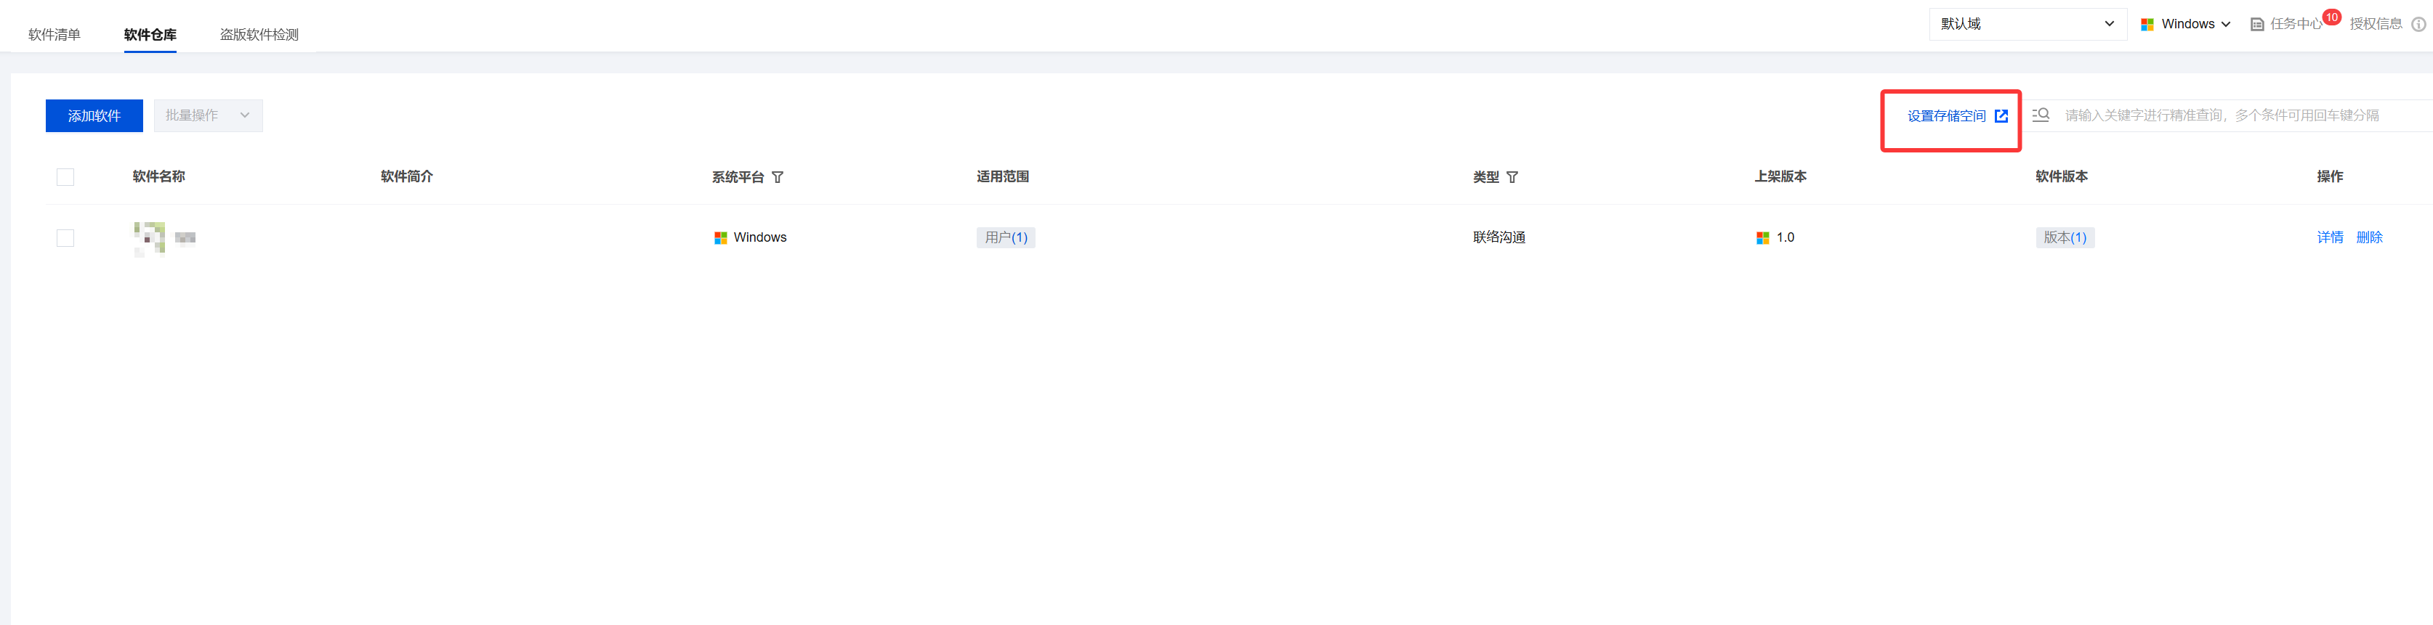Click the 软件版本 column header
Viewport: 2433px width, 625px height.
click(x=2062, y=176)
